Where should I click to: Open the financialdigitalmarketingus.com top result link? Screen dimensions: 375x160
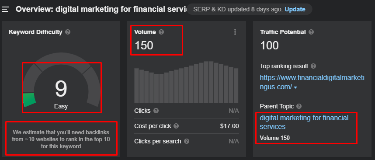312,82
